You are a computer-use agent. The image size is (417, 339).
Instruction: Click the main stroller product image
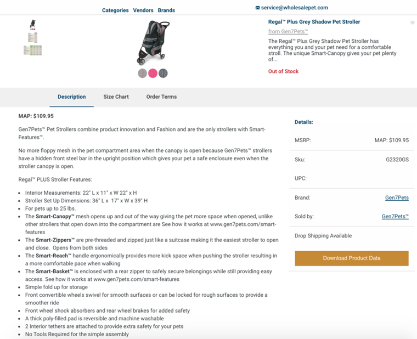153,43
